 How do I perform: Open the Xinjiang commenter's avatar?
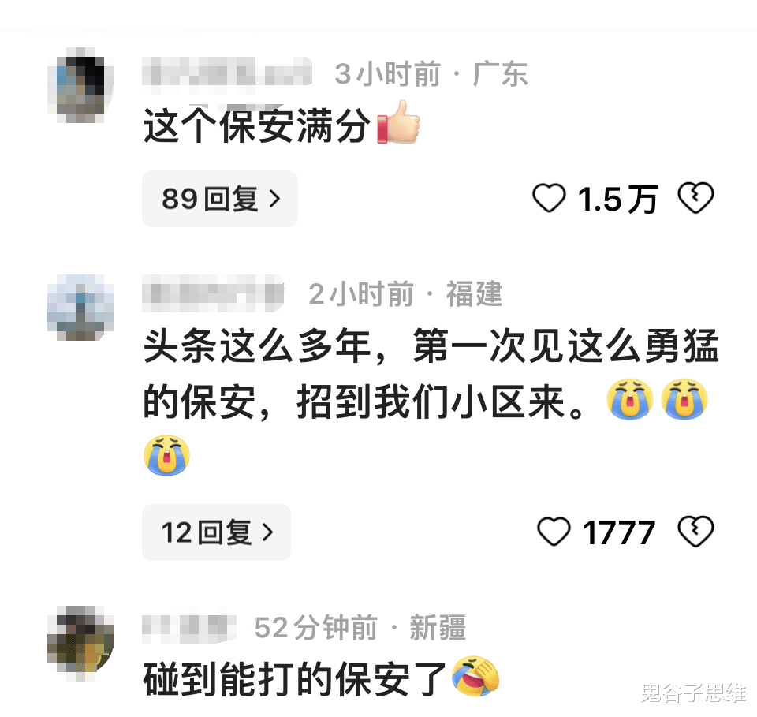(80, 643)
